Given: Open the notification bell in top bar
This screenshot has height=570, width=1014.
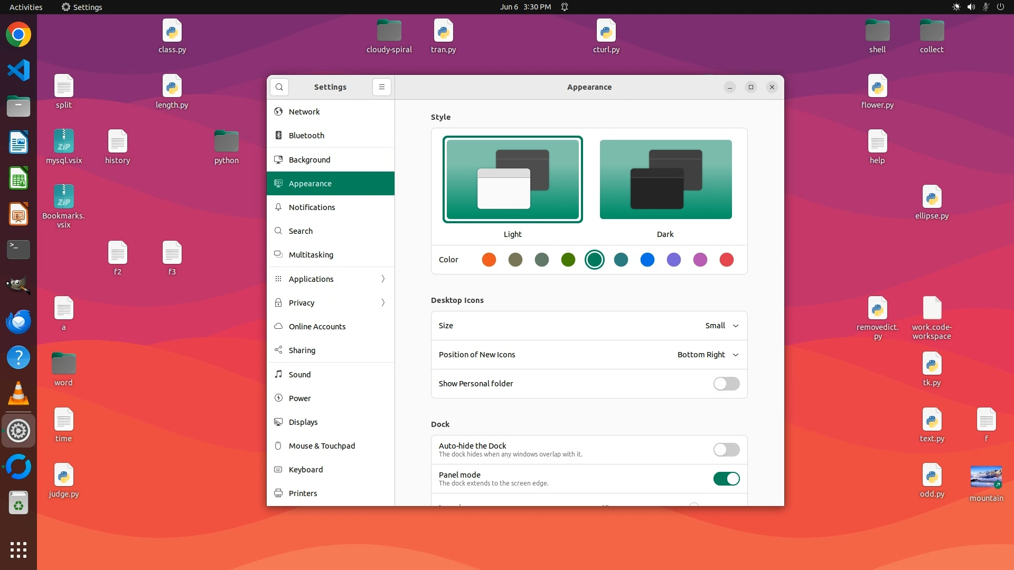Looking at the screenshot, I should point(565,7).
